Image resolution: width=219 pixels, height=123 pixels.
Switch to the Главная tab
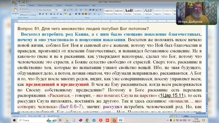[22, 5]
